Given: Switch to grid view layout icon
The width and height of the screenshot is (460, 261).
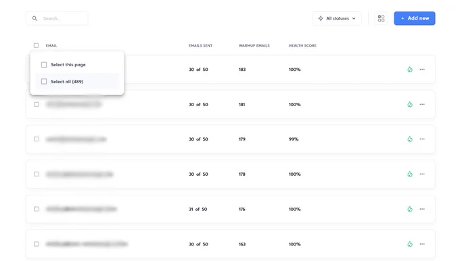Looking at the screenshot, I should pos(381,18).
